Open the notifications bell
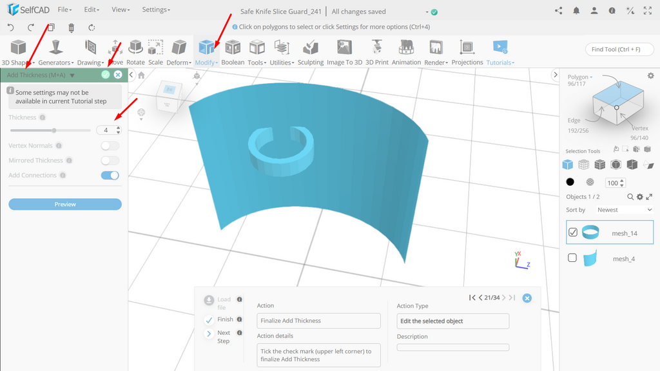The height and width of the screenshot is (371, 660). (x=576, y=11)
